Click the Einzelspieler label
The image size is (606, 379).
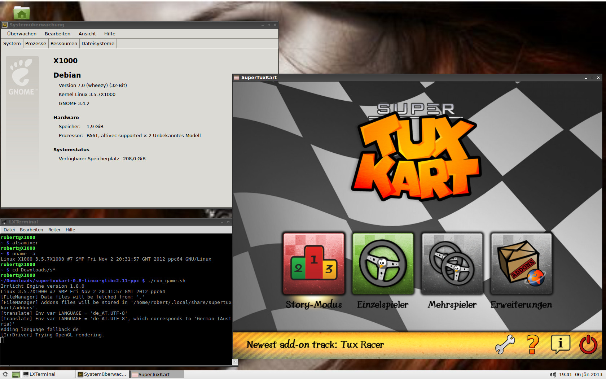pyautogui.click(x=383, y=305)
